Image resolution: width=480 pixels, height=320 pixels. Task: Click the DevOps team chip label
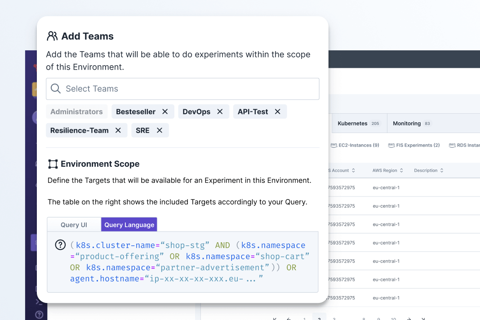[x=196, y=112]
